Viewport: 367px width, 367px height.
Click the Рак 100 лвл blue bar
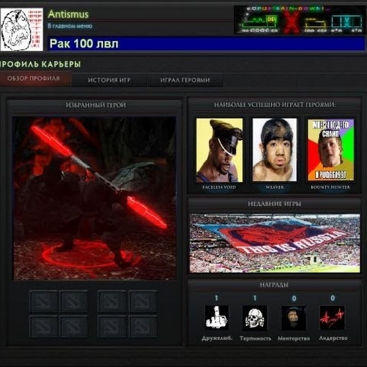tap(206, 44)
